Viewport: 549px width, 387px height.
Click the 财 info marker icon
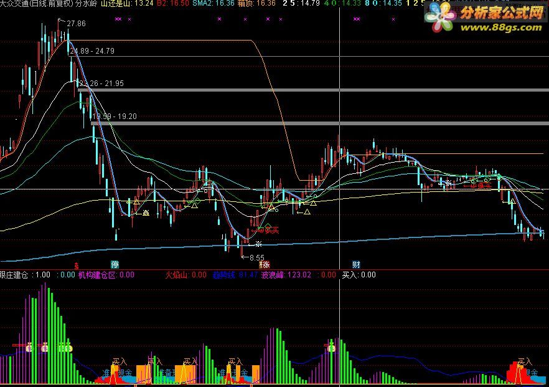(357, 264)
